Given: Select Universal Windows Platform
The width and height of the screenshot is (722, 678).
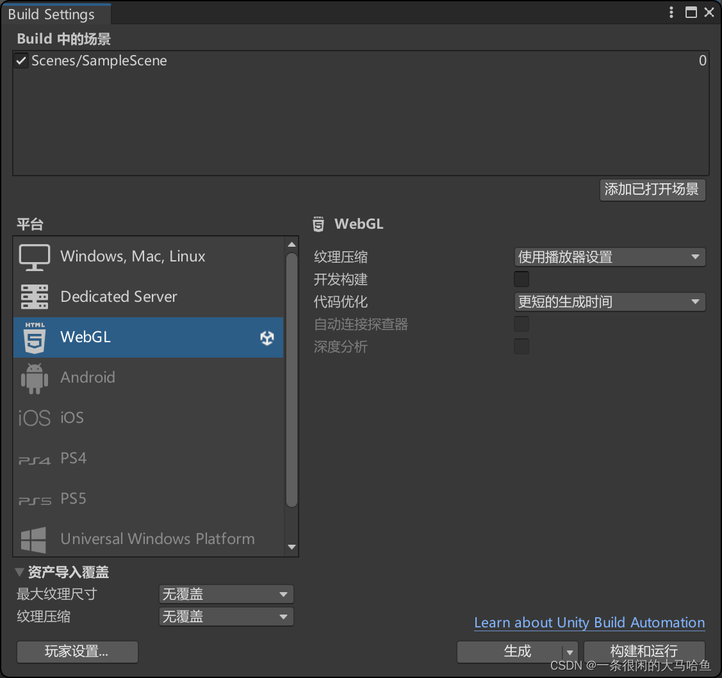Looking at the screenshot, I should tap(148, 539).
